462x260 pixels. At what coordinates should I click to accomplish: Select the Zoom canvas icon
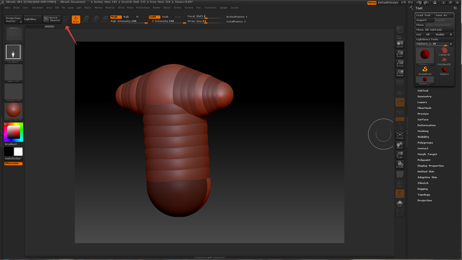tap(400, 54)
